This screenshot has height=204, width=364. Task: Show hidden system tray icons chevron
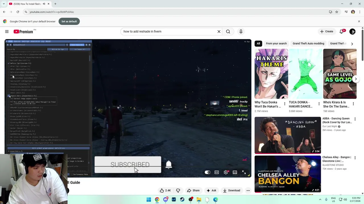pos(320,199)
